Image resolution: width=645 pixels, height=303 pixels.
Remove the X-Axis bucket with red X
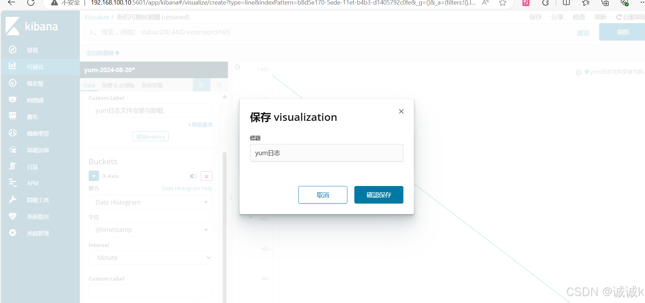coord(207,176)
